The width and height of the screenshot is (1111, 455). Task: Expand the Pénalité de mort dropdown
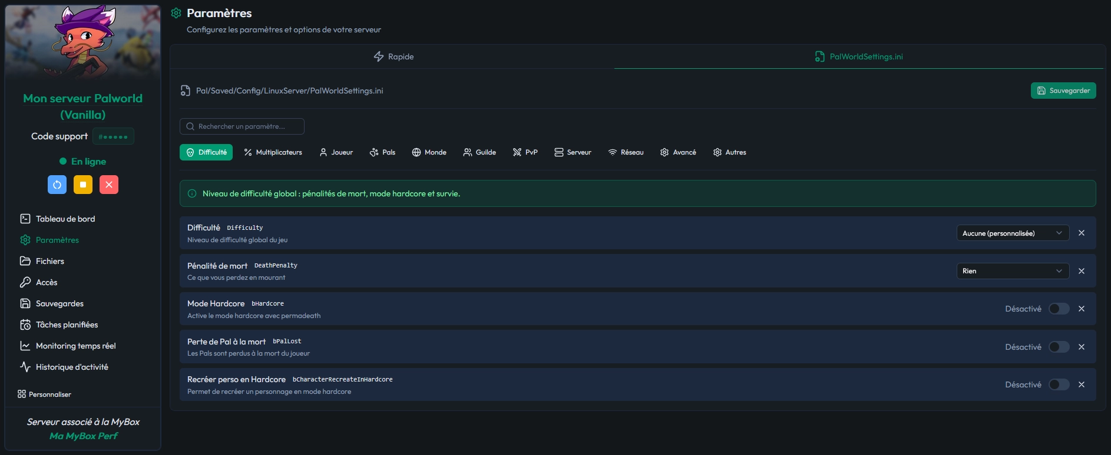1012,271
